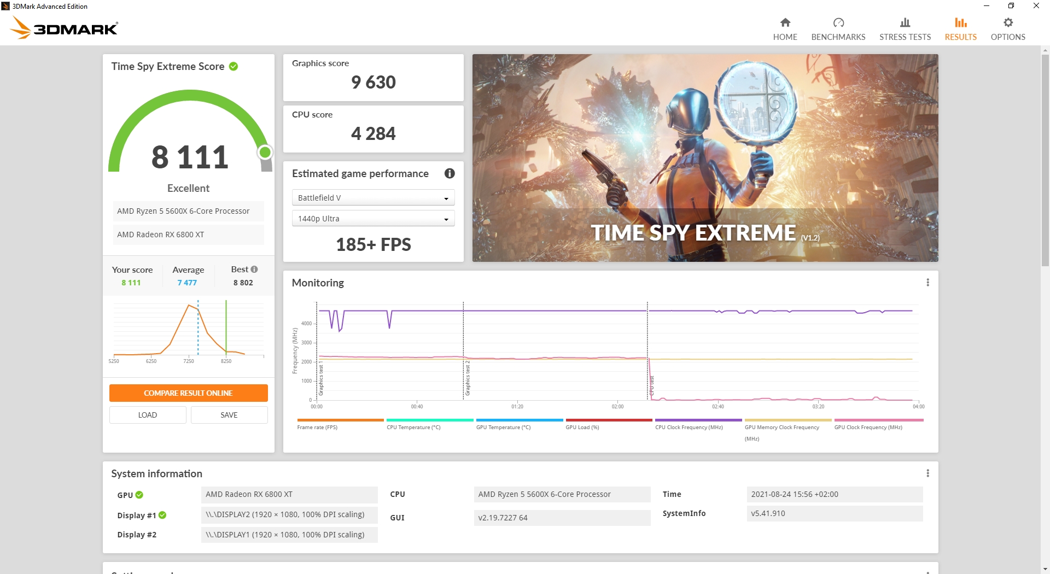Click the GUI version v2.19.7227 64
Image resolution: width=1050 pixels, height=574 pixels.
tap(562, 518)
